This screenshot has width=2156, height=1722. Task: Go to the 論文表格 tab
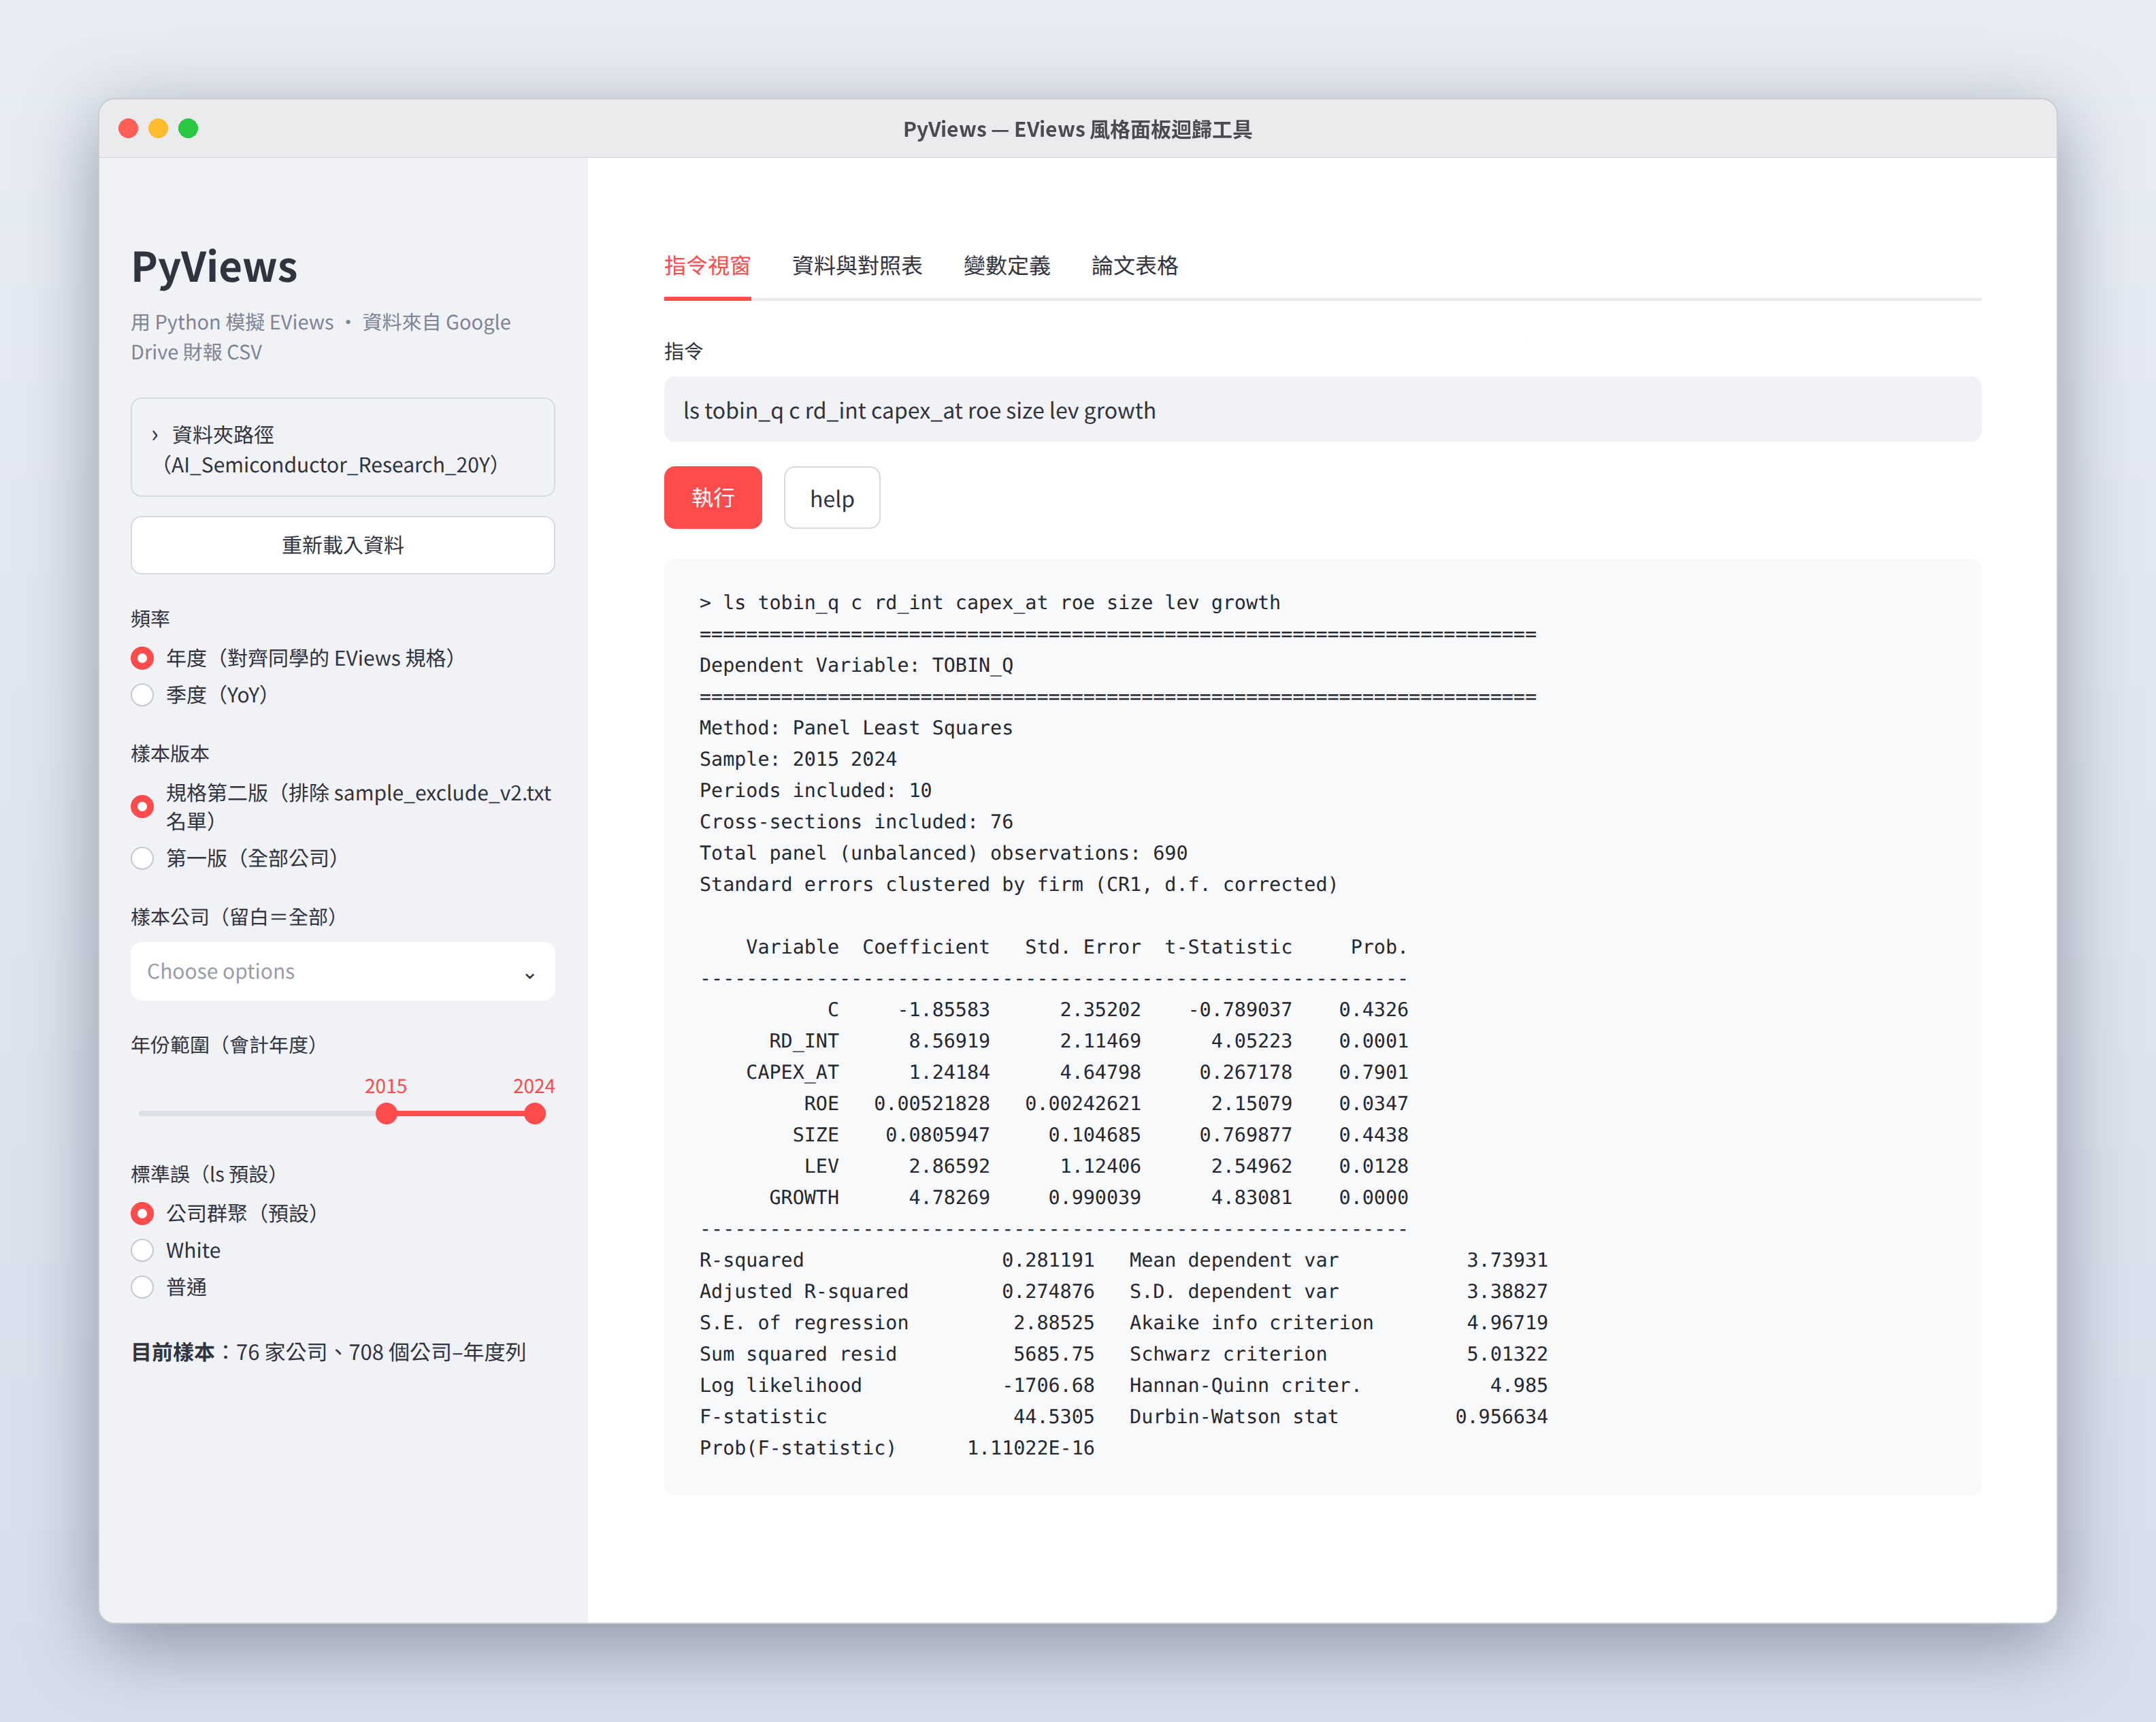click(x=1134, y=266)
